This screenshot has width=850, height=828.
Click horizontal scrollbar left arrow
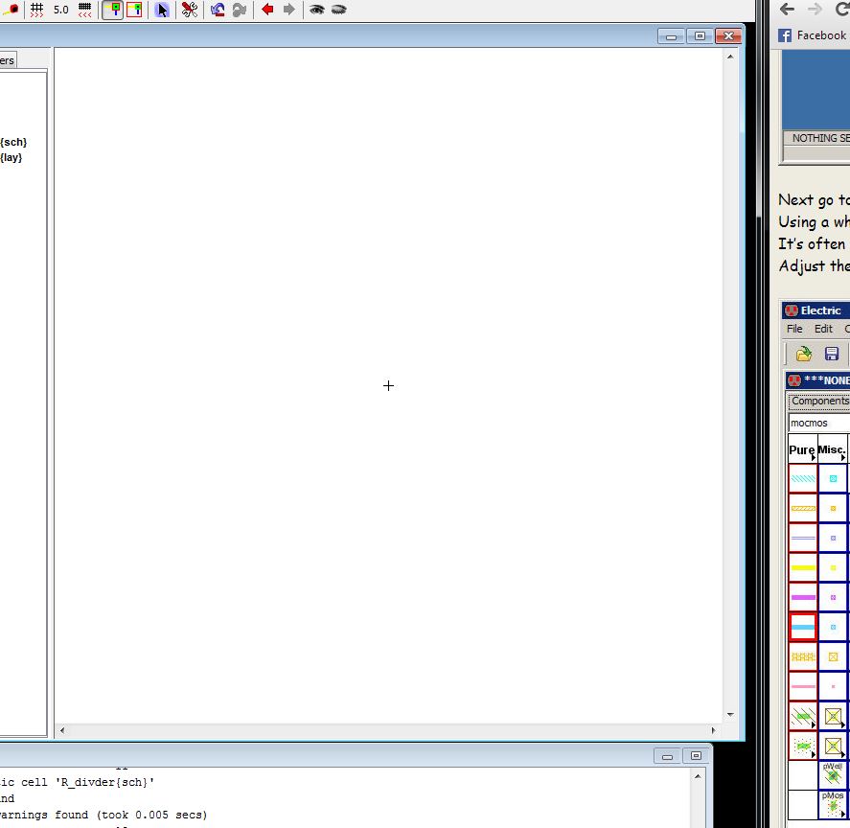pos(61,730)
